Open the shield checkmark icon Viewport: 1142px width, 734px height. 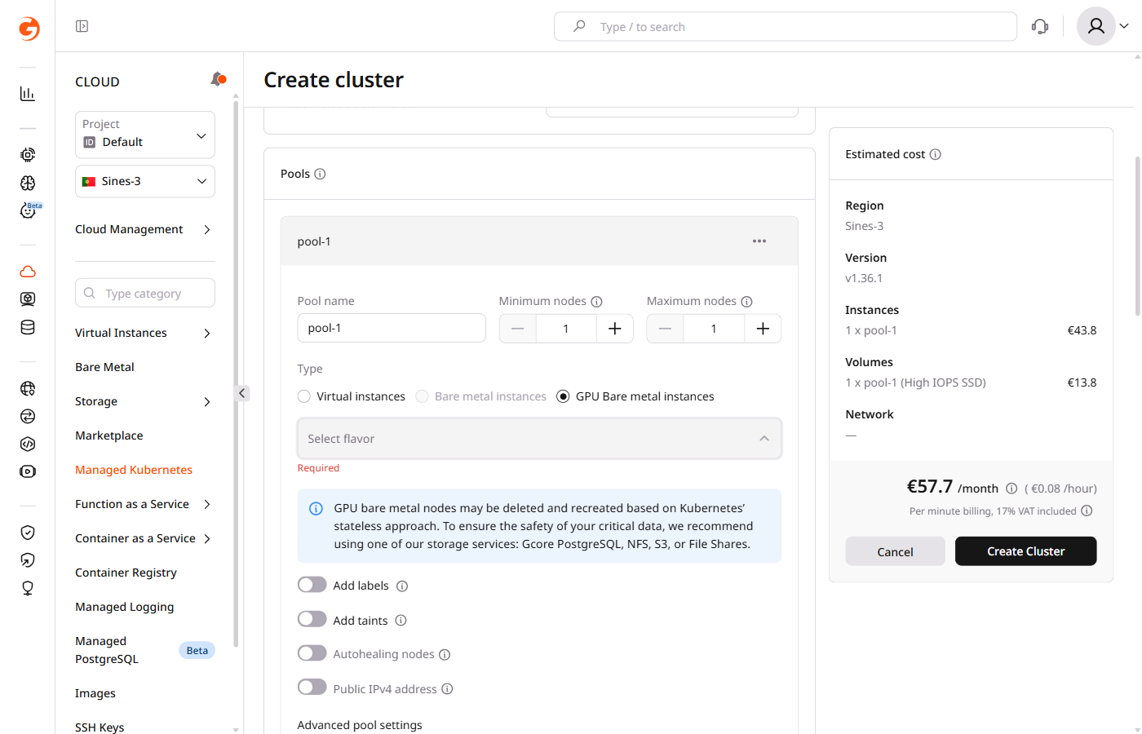click(x=28, y=533)
